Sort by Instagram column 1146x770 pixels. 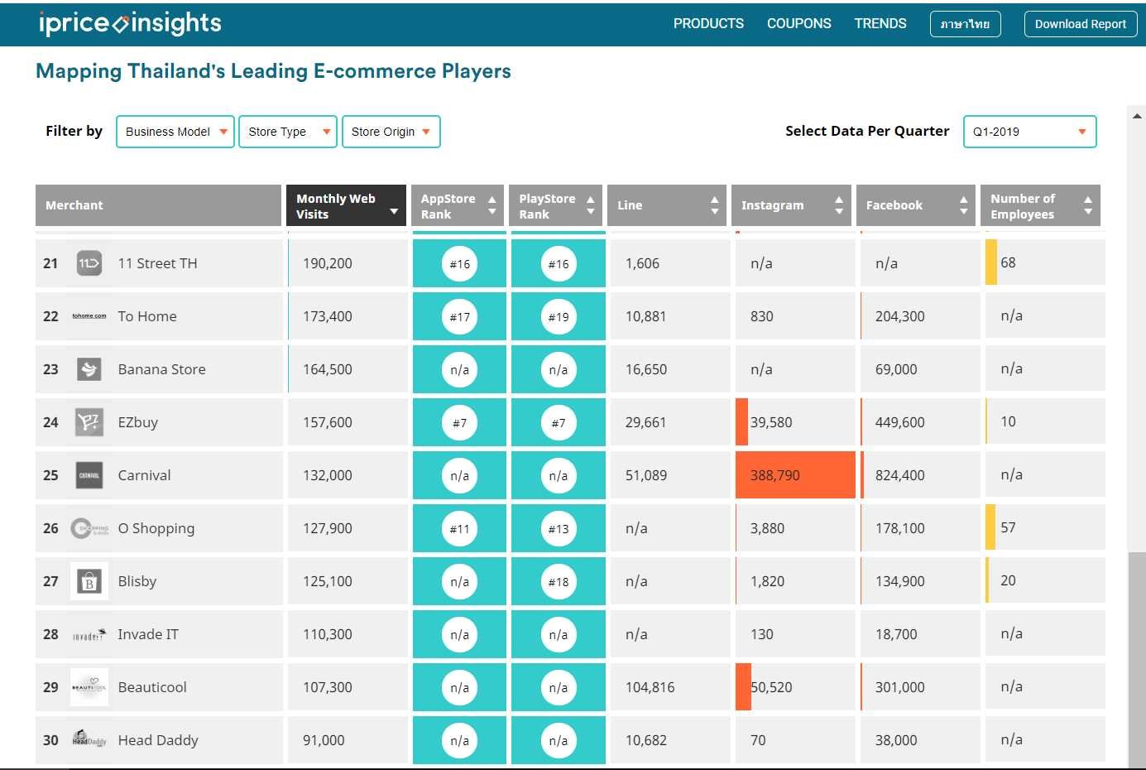[792, 205]
